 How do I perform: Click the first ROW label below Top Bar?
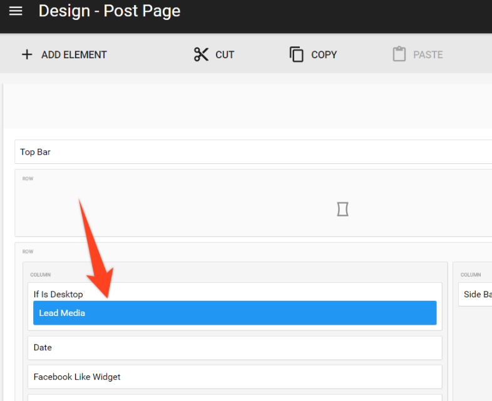(x=28, y=179)
